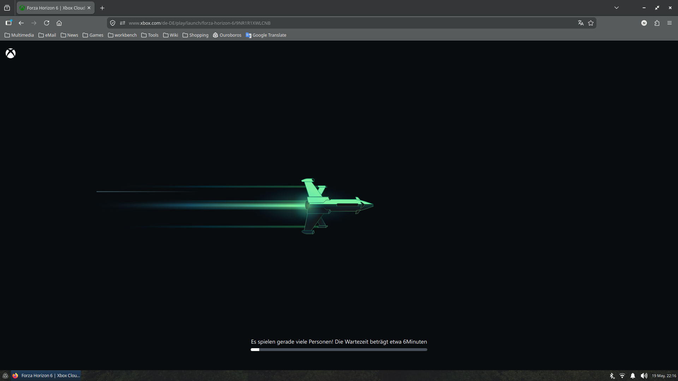Image resolution: width=678 pixels, height=381 pixels.
Task: Open Firefox View tab list icon
Action: [7, 8]
